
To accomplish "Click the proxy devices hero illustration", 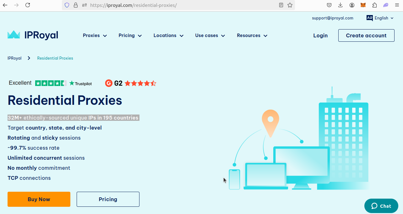I will [298, 138].
